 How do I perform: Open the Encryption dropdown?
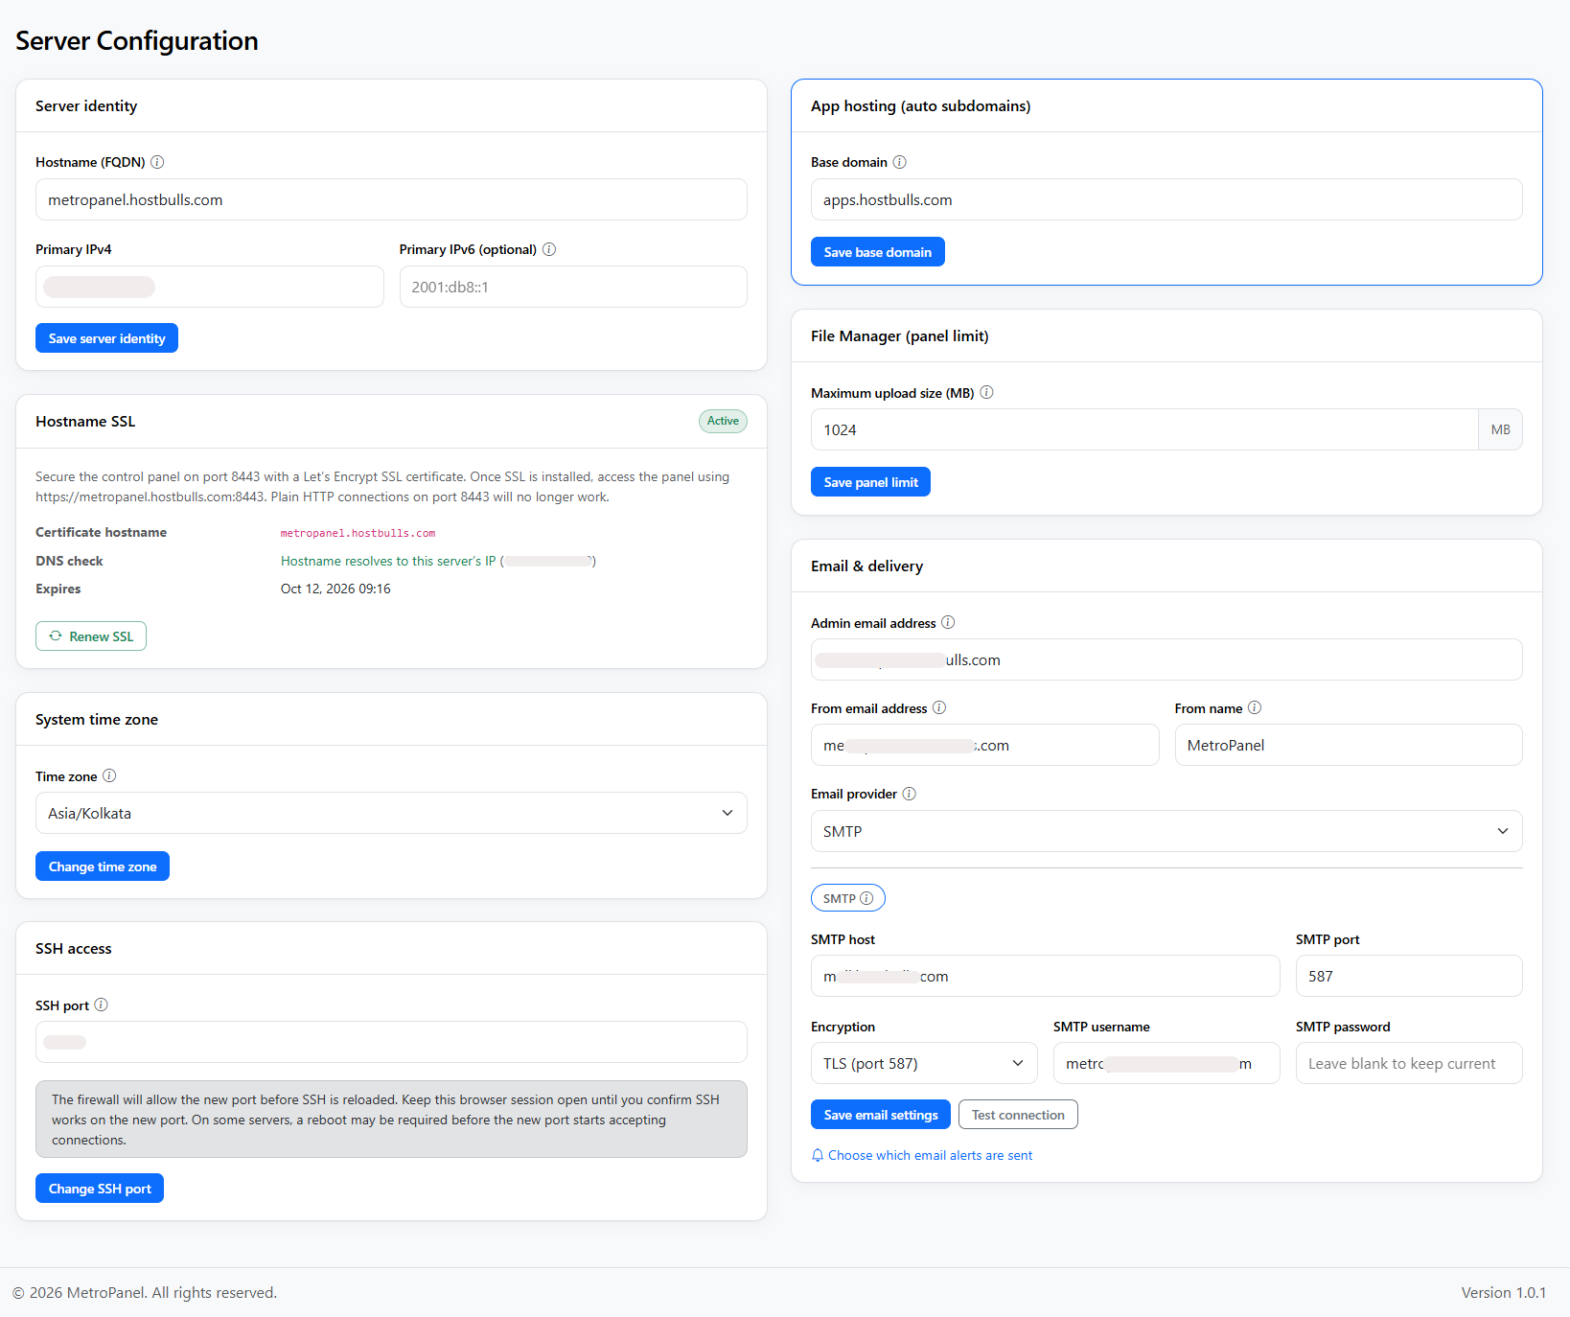924,1063
